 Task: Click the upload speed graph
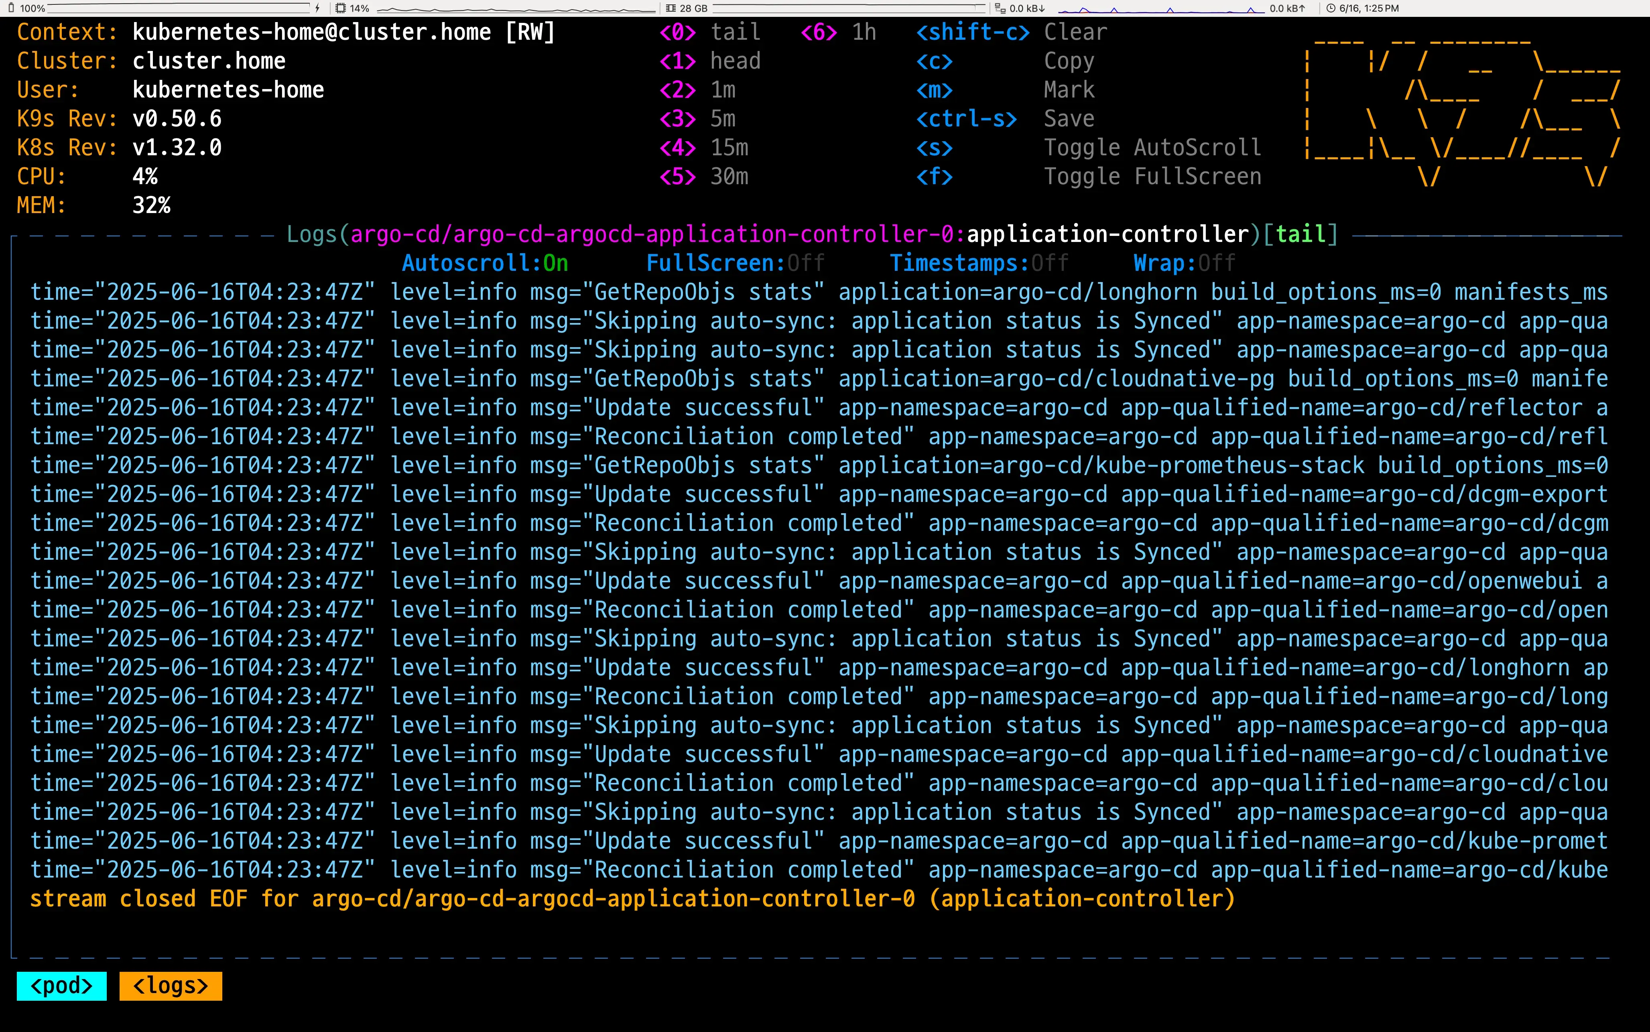(1161, 9)
